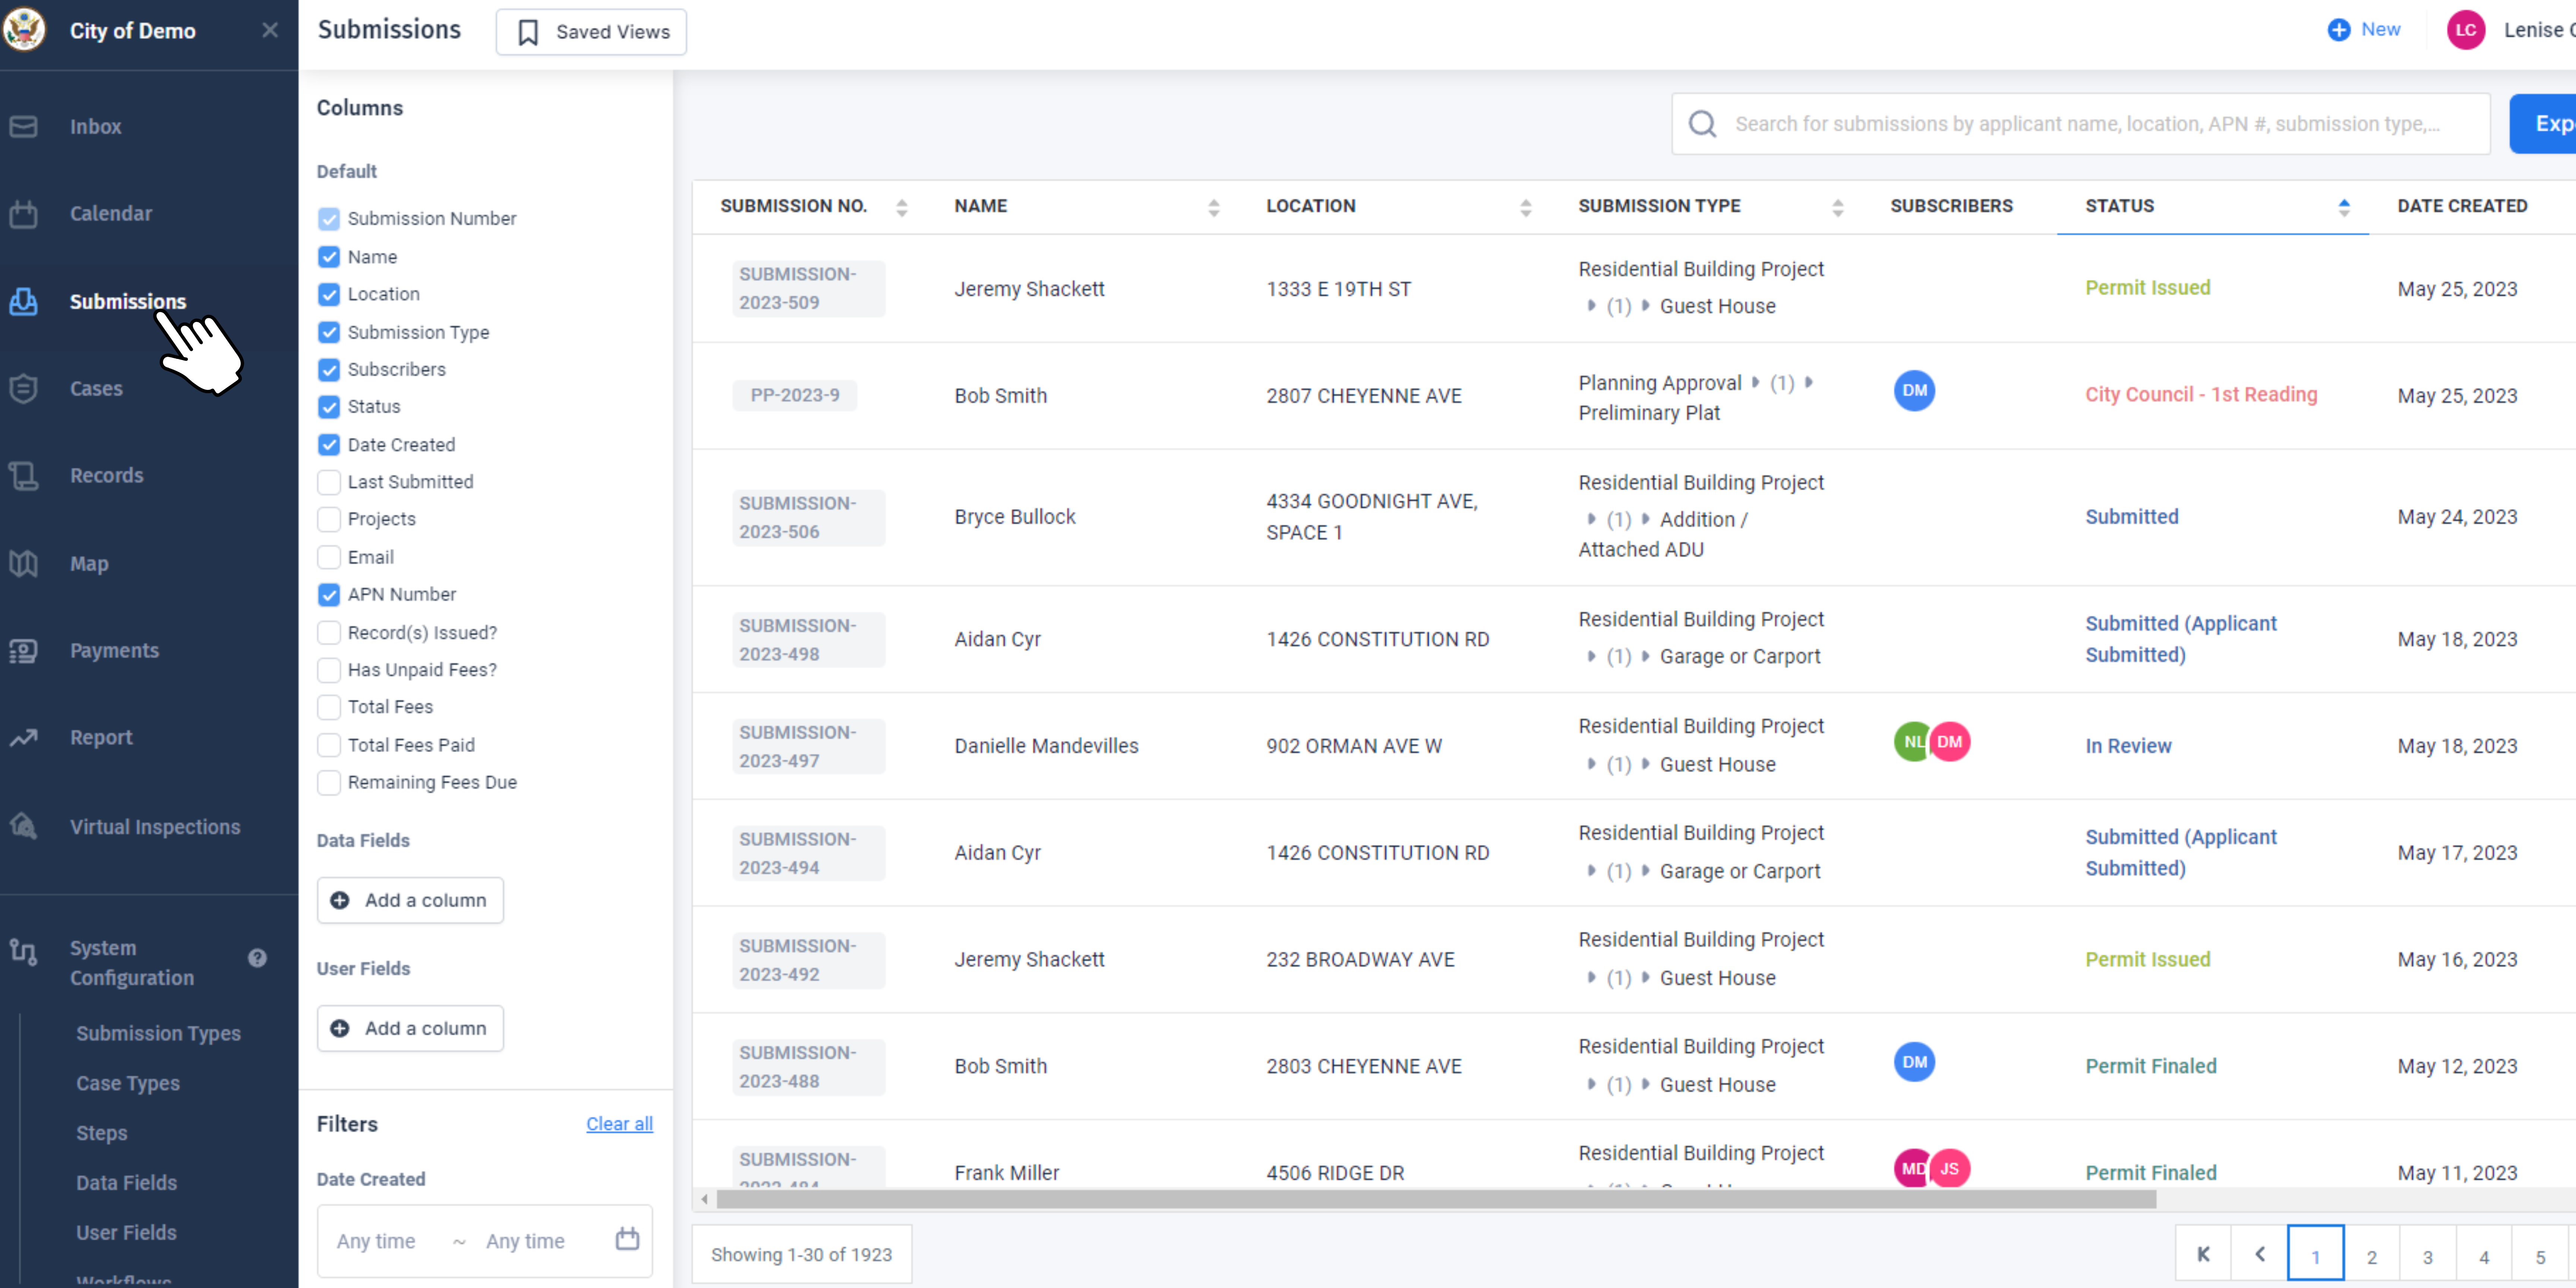Go to the Records menu item
This screenshot has height=1288, width=2576.
click(106, 476)
